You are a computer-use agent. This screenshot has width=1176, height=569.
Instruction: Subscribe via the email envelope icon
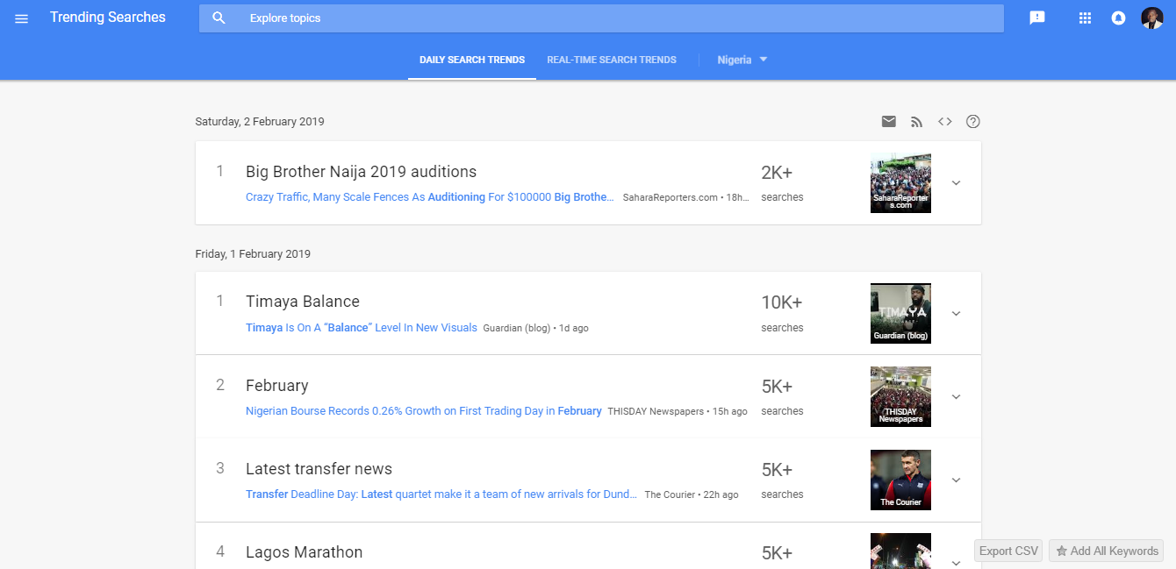[889, 122]
